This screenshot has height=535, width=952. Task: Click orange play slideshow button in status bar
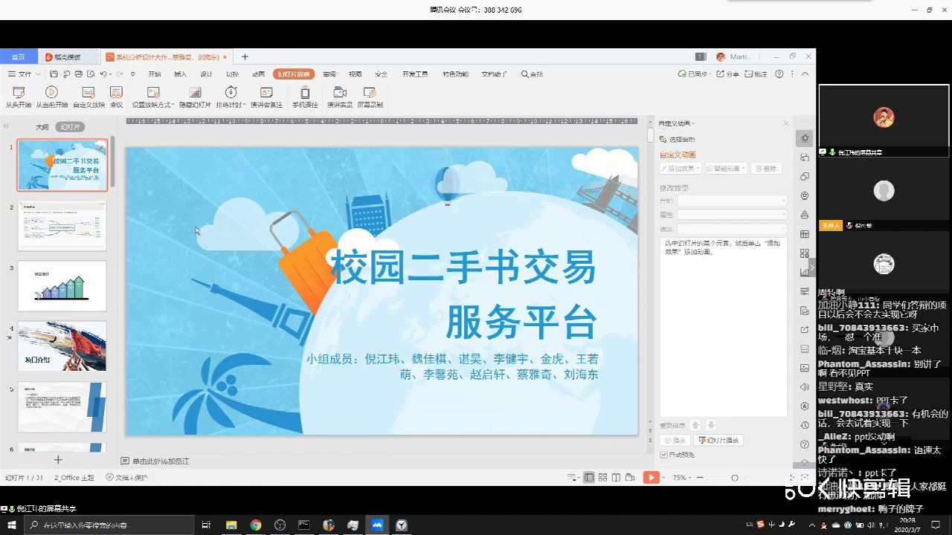click(652, 478)
